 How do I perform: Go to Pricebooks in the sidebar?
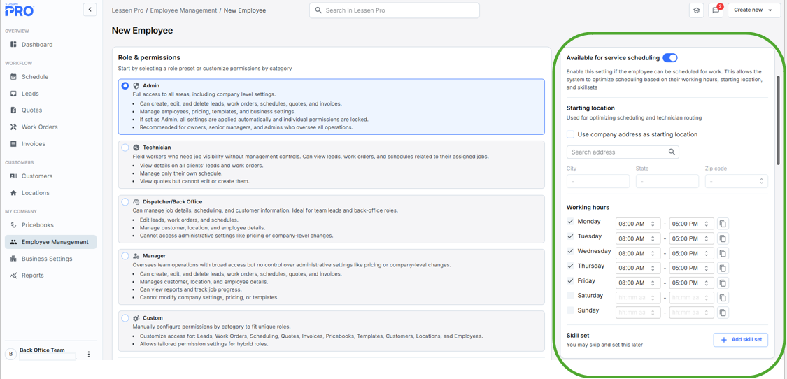click(x=37, y=225)
